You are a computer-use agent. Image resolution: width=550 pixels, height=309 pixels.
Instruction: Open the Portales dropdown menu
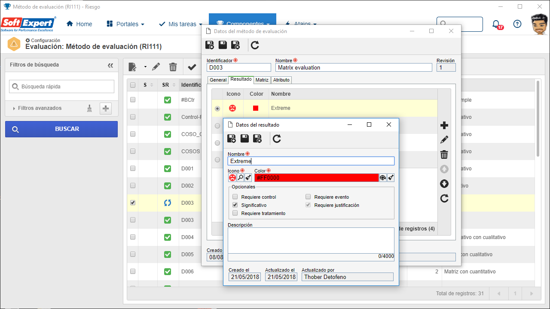pyautogui.click(x=125, y=24)
